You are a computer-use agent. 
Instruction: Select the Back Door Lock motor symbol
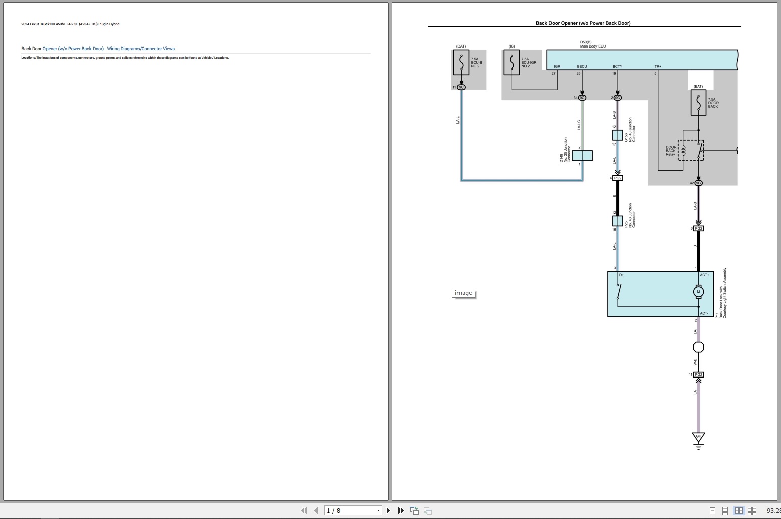(x=698, y=292)
